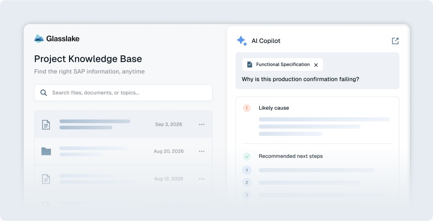The height and width of the screenshot is (221, 433).
Task: Click the Aug 12, 2026 date
Action: pyautogui.click(x=168, y=179)
